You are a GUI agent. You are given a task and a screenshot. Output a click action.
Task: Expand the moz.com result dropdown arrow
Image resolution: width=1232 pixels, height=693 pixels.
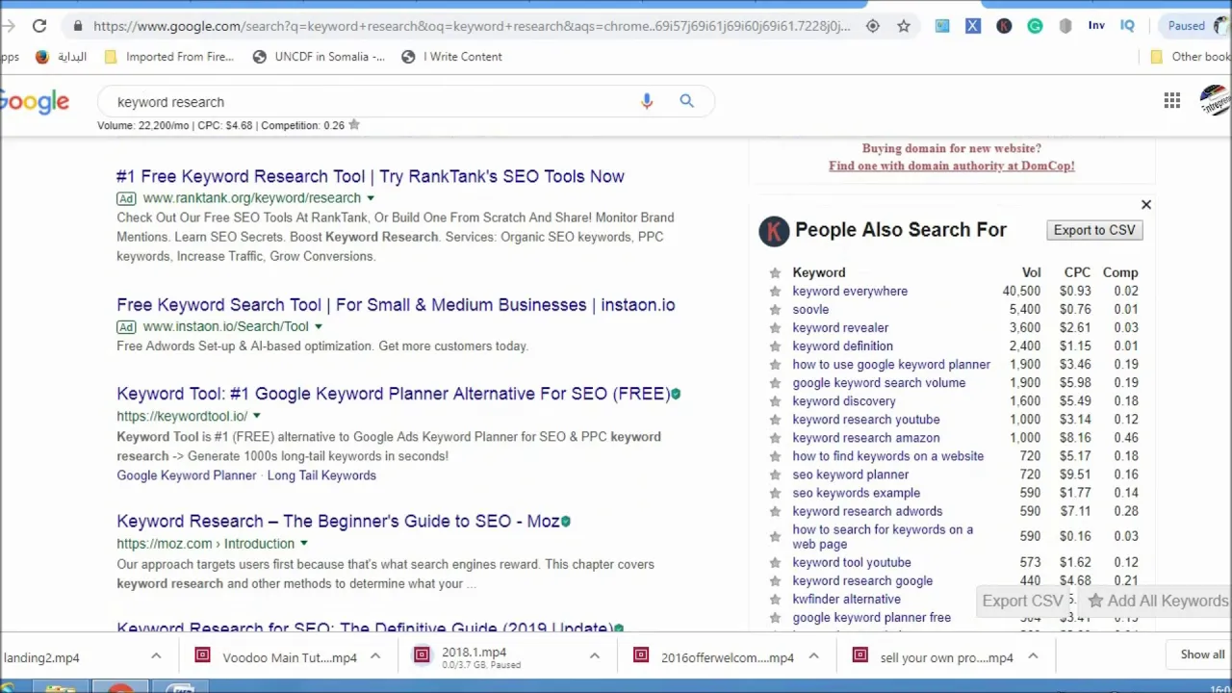point(303,544)
